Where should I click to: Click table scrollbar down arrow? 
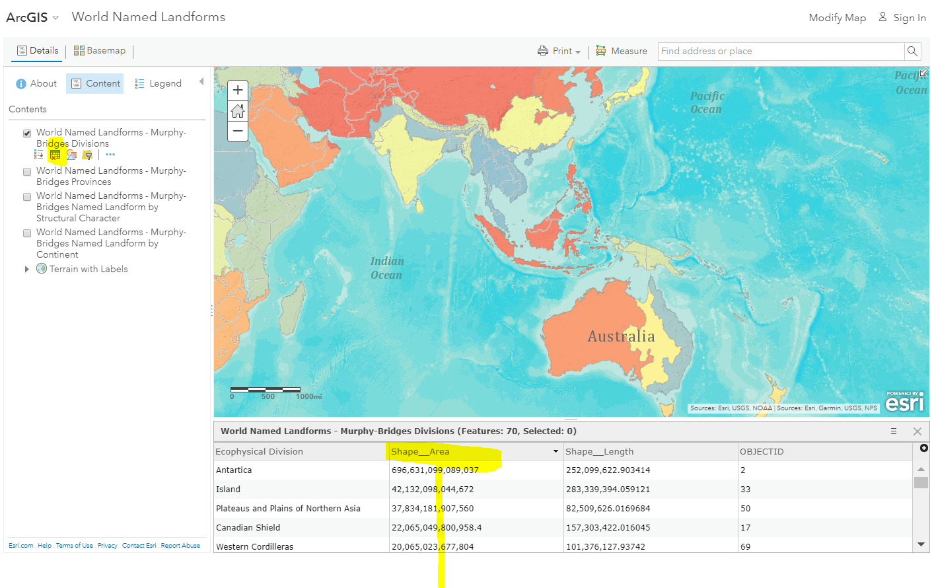pos(921,544)
